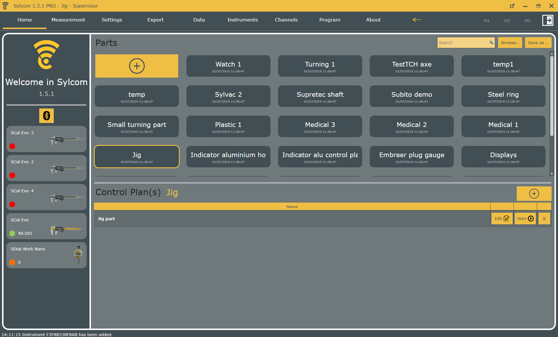Viewport: 558px width, 337px height.
Task: Click the H2 shortcut
Action: (507, 21)
